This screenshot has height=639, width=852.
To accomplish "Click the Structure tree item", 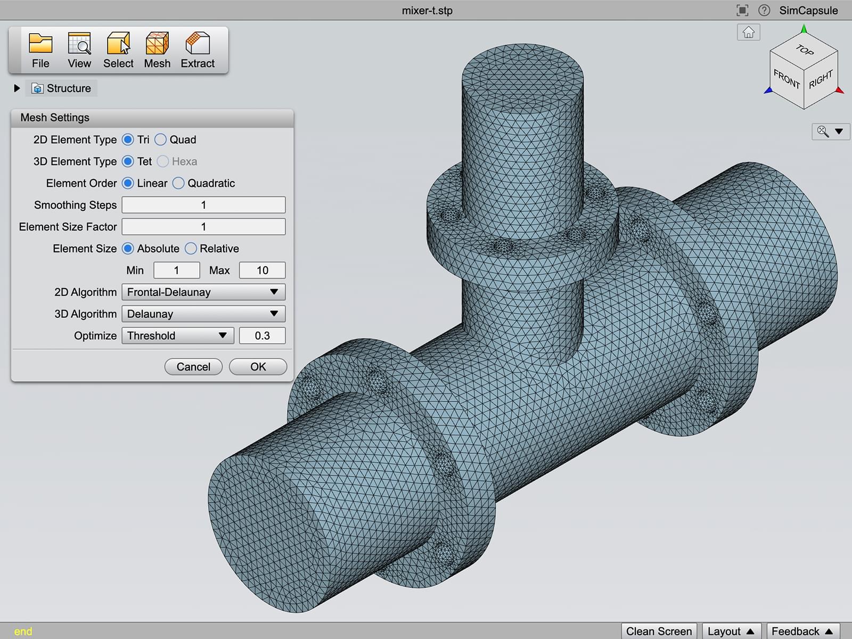I will (x=61, y=88).
